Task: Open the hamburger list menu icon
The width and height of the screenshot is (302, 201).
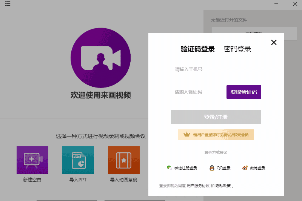Action: tap(8, 4)
